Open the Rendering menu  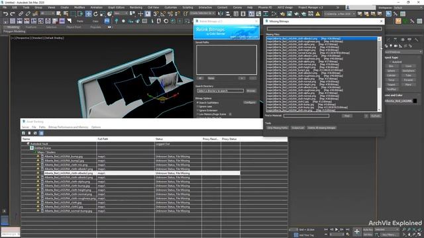(136, 7)
